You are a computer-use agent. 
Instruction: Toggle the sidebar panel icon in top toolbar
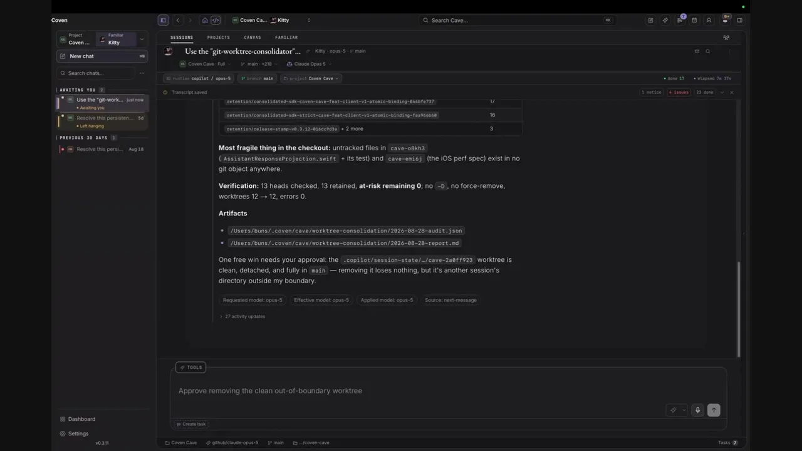pos(164,20)
